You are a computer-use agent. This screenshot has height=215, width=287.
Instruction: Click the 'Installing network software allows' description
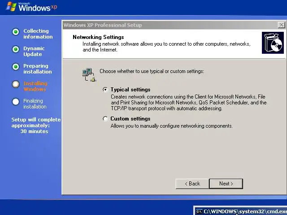[x=166, y=47]
